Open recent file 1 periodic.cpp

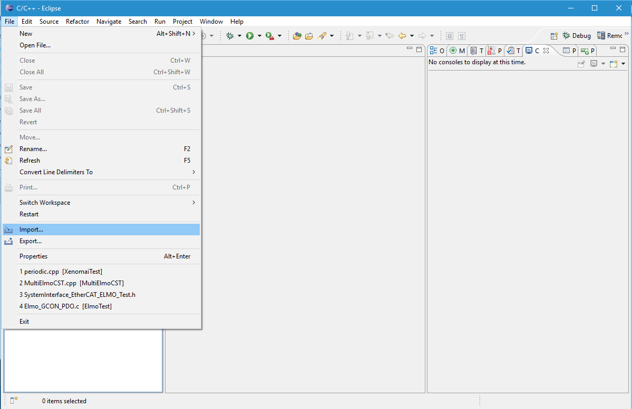click(x=101, y=272)
